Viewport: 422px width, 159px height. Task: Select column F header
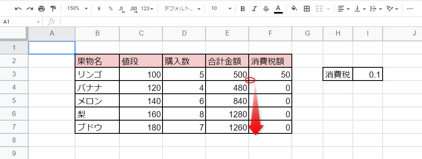pyautogui.click(x=270, y=33)
